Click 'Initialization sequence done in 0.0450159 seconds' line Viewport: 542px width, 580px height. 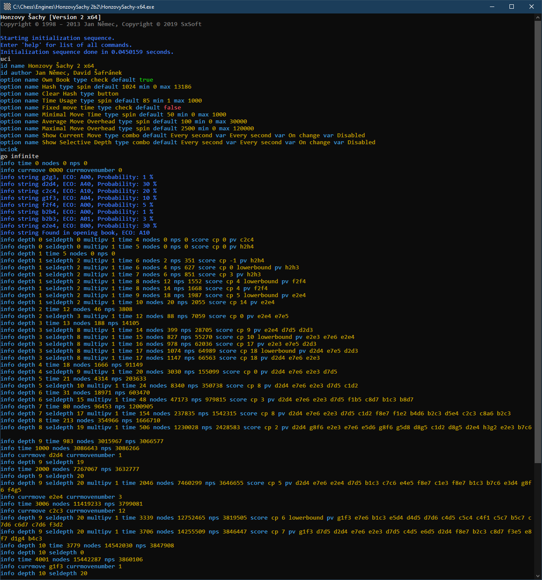click(x=87, y=52)
